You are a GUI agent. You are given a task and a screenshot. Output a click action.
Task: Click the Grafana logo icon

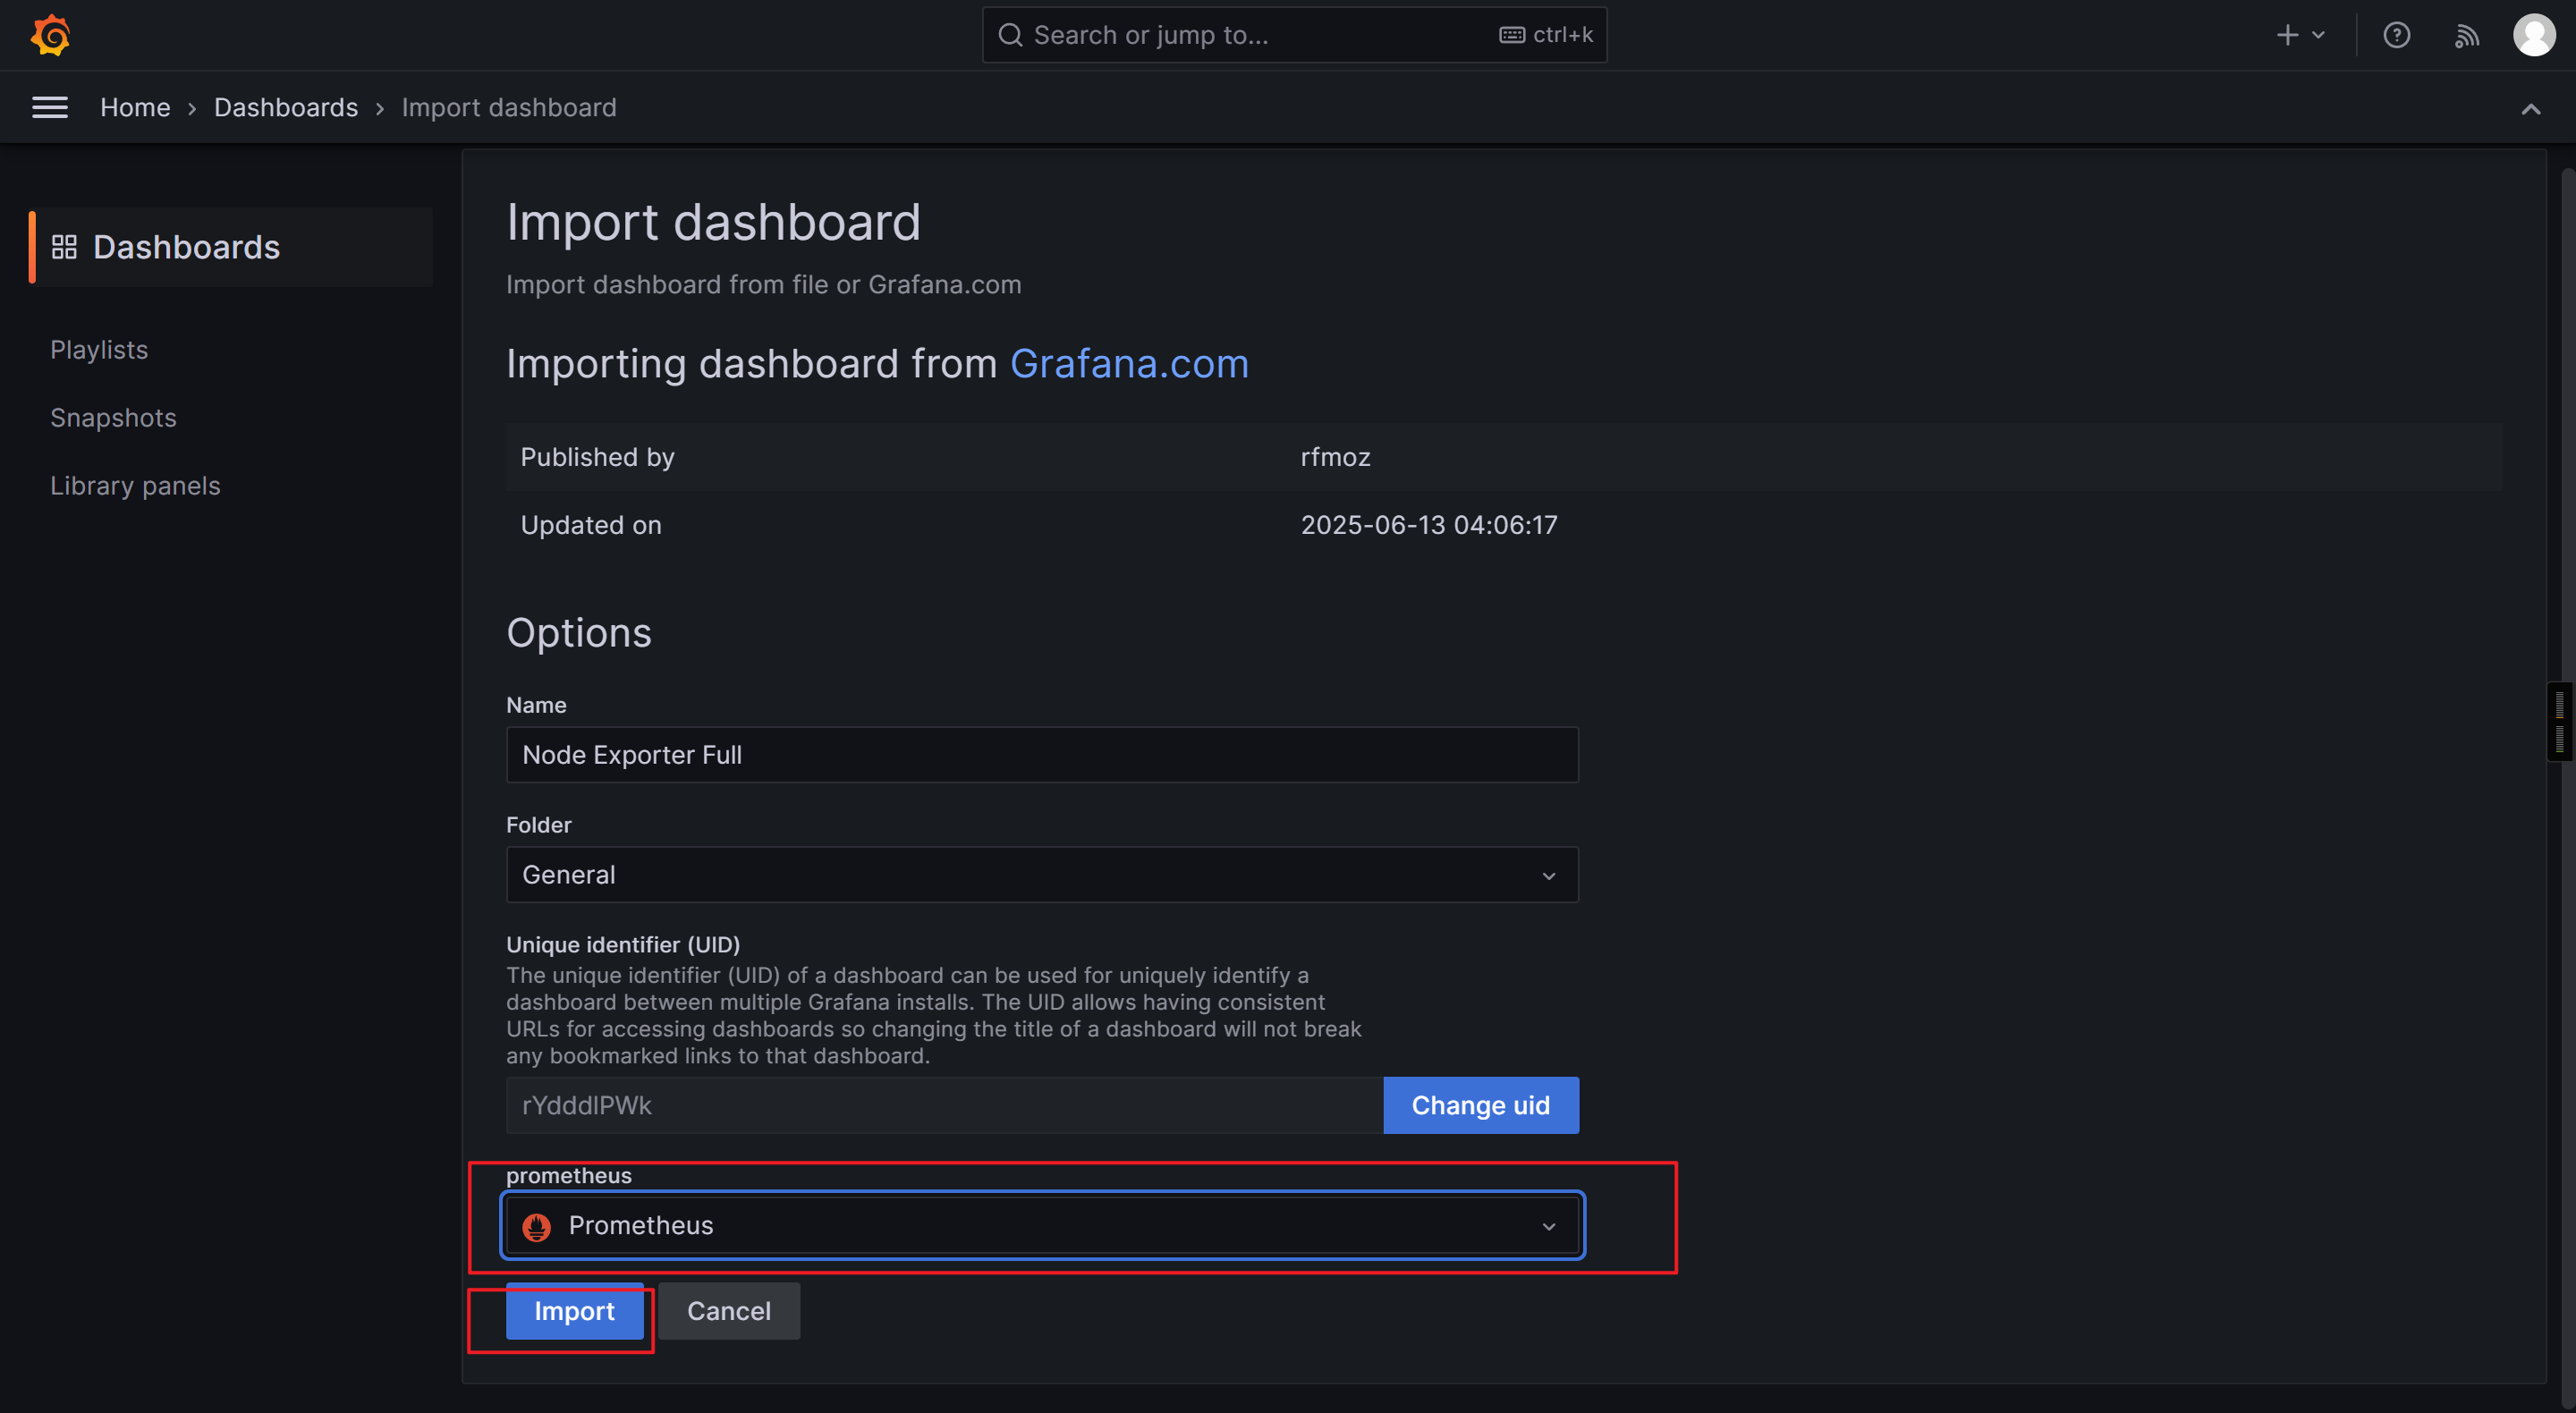coord(50,35)
